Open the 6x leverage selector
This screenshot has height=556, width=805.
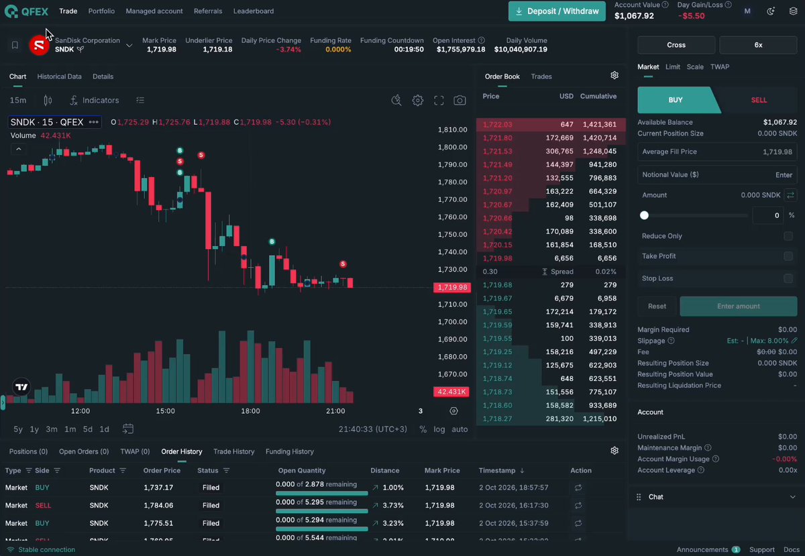click(x=758, y=45)
